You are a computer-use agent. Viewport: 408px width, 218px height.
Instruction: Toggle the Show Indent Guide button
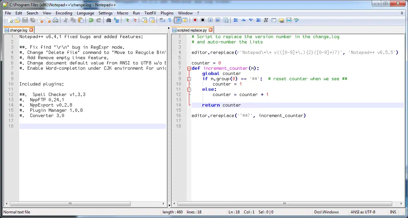point(178,20)
